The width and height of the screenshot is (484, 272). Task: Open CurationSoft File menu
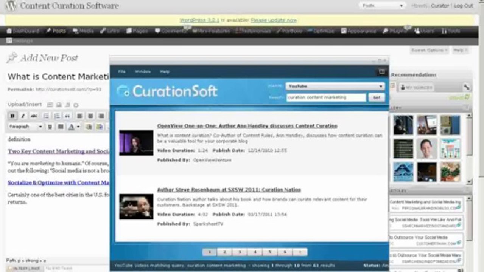121,71
